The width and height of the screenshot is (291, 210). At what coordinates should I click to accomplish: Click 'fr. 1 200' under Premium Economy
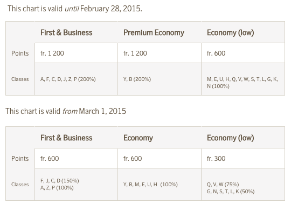(x=160, y=53)
